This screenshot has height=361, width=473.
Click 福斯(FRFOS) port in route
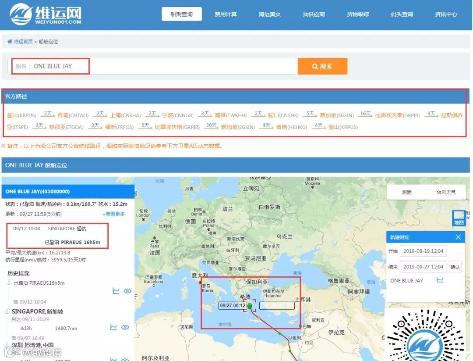click(x=119, y=127)
